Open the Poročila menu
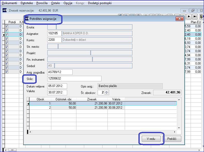Image resolution: width=204 pixels, height=152 pixels. (42, 3)
